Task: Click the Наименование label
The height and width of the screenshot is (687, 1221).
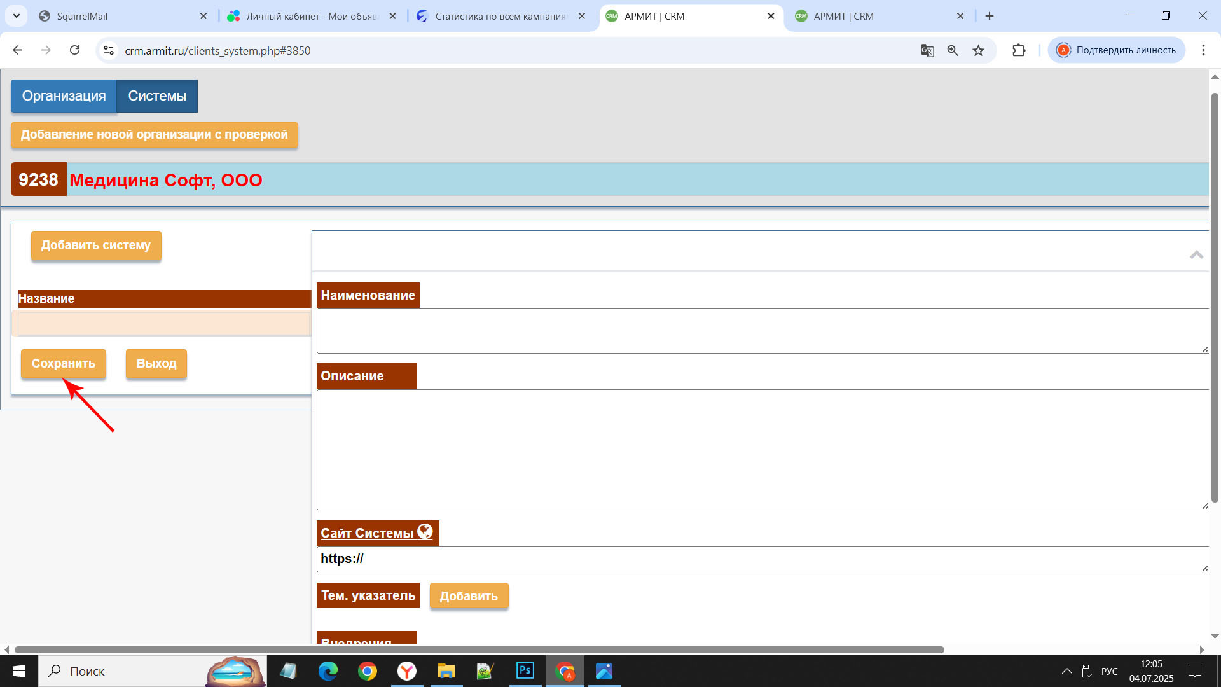Action: tap(368, 295)
